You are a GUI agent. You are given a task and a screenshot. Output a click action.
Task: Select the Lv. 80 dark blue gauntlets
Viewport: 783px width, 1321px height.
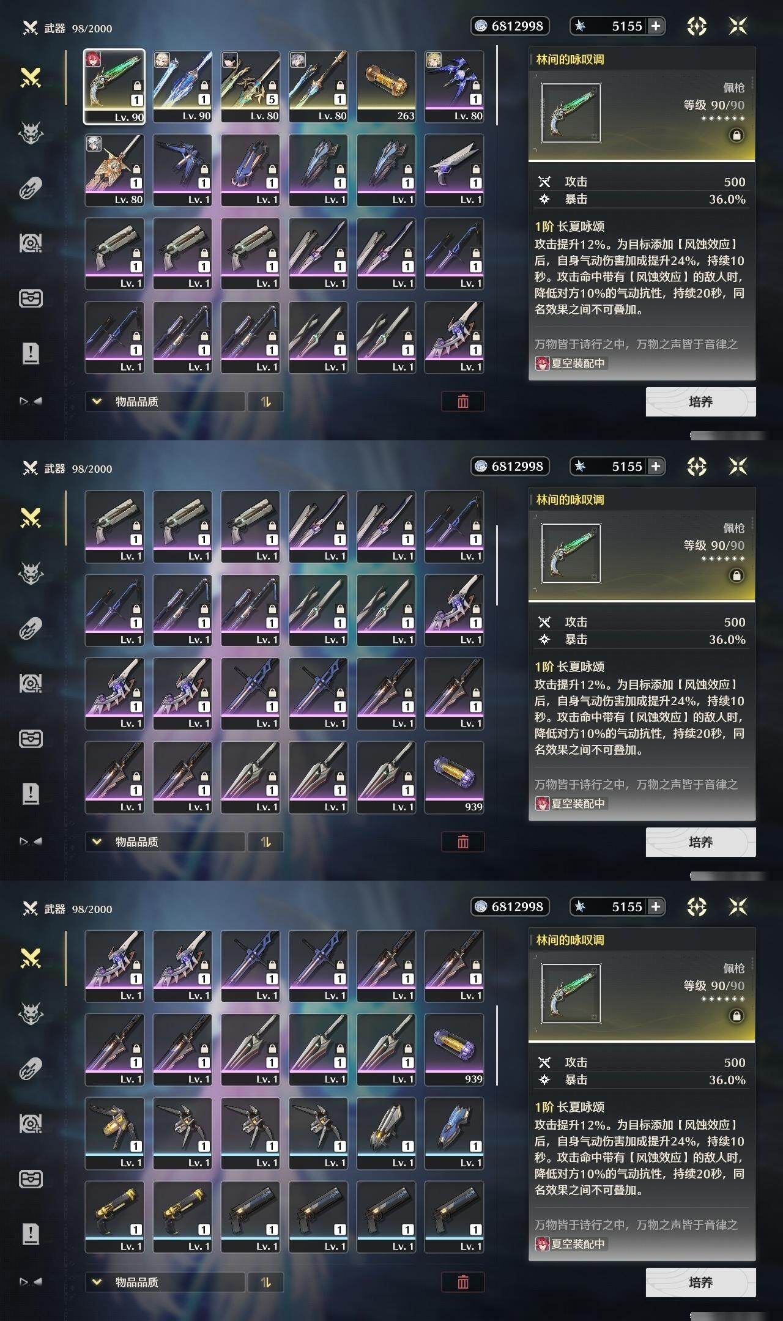pos(454,87)
